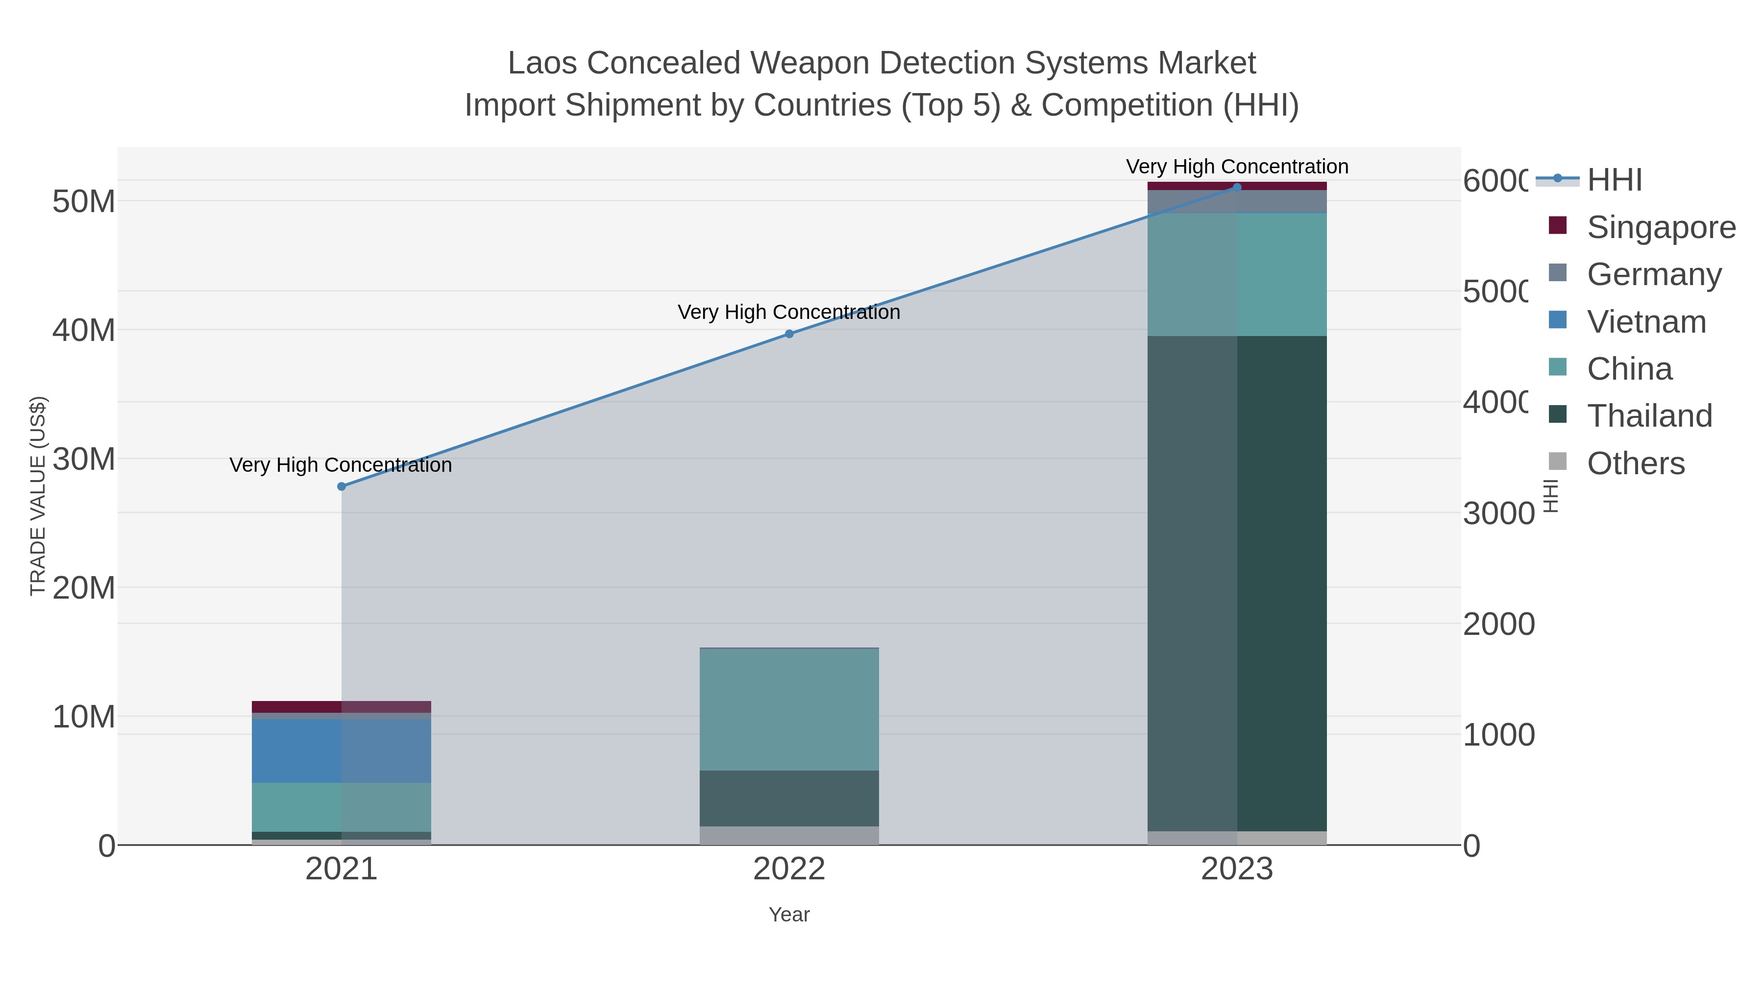Click the 2022 HHI data point marker
The image size is (1764, 992).
pos(789,334)
